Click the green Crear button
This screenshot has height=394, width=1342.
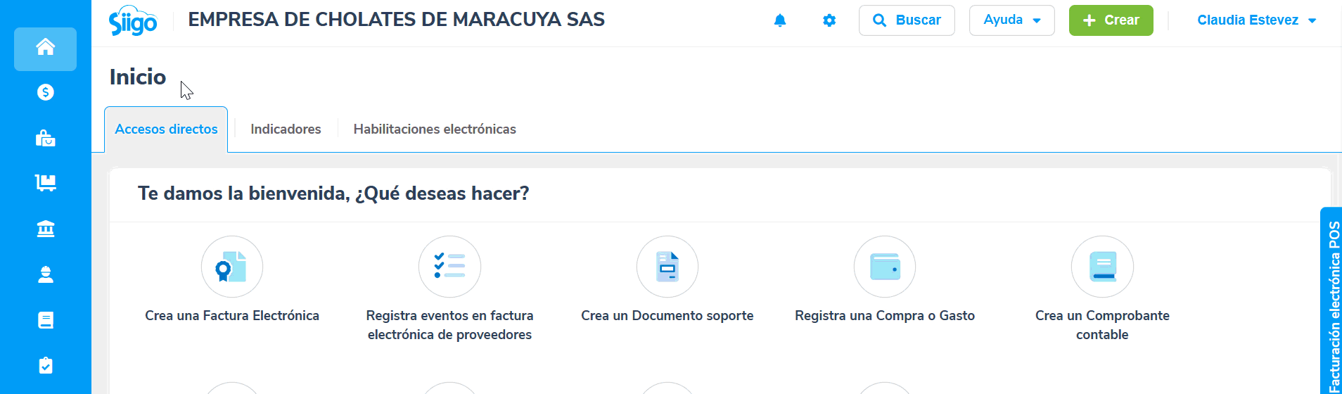click(x=1111, y=20)
